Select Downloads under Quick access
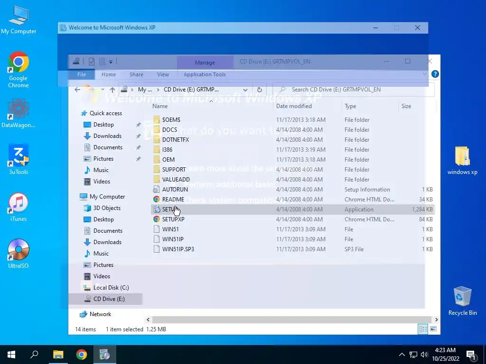Image resolution: width=486 pixels, height=364 pixels. click(x=107, y=136)
